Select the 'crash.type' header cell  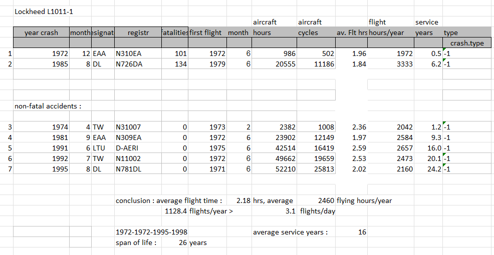[x=467, y=43]
